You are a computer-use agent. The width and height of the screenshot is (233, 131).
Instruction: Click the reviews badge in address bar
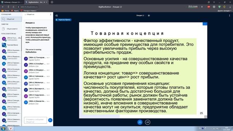[193, 7]
